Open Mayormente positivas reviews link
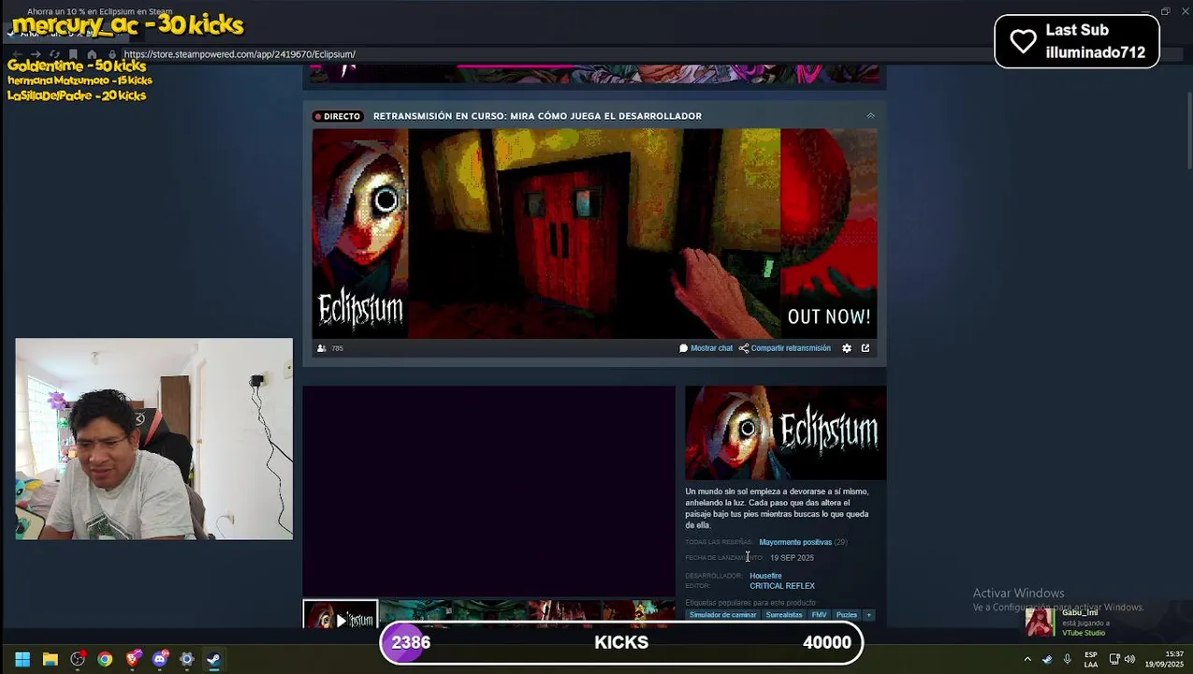 pos(795,542)
